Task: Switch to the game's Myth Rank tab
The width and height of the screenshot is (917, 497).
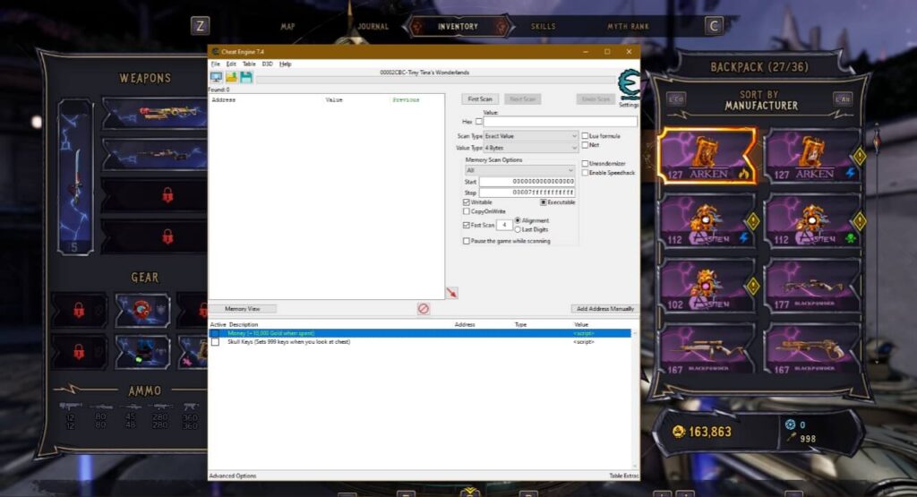Action: tap(628, 26)
